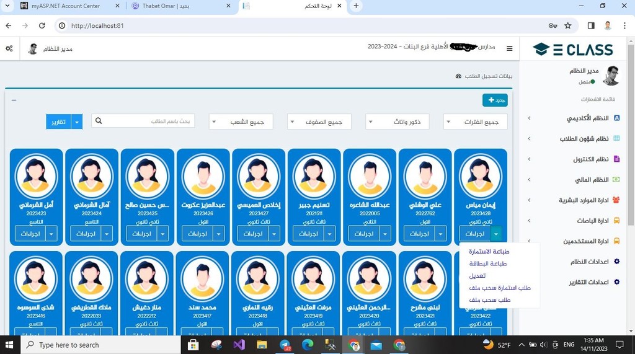Open actions arrow for علي الوشلي card
The image size is (635, 354).
[440, 234]
